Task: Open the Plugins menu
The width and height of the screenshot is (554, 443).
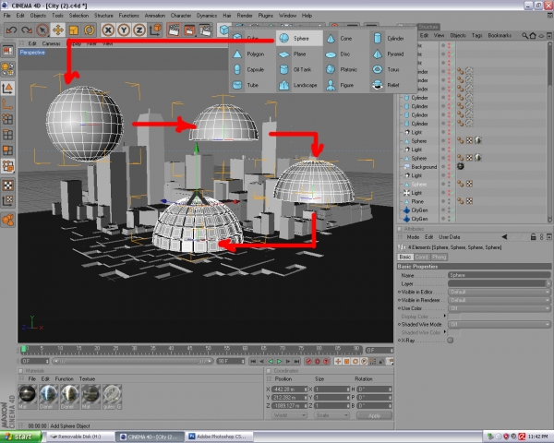Action: [266, 16]
